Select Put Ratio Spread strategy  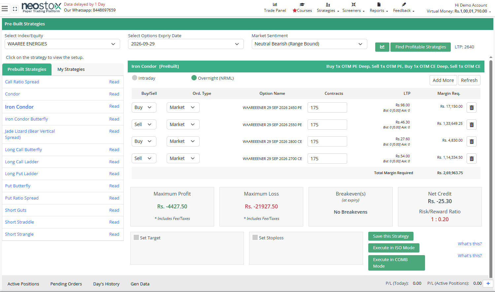tap(22, 198)
